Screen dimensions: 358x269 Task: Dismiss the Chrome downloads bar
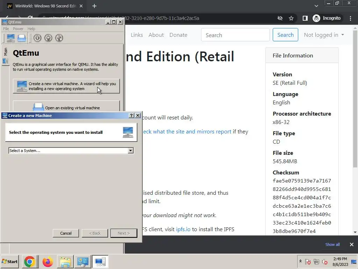click(352, 244)
